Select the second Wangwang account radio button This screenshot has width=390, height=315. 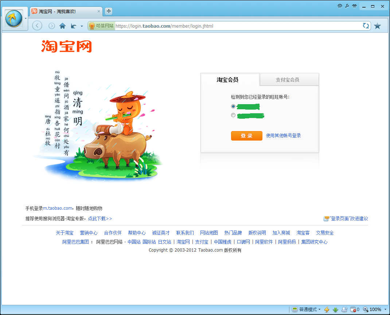tap(233, 115)
